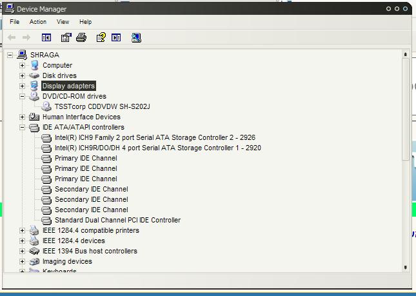The height and width of the screenshot is (296, 416).
Task: Expand the Human Interface Devices node
Action: pyautogui.click(x=23, y=117)
